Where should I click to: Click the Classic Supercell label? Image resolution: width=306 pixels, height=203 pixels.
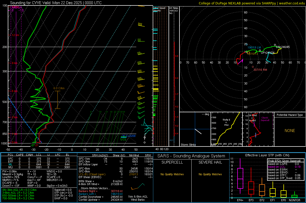coord(265,119)
